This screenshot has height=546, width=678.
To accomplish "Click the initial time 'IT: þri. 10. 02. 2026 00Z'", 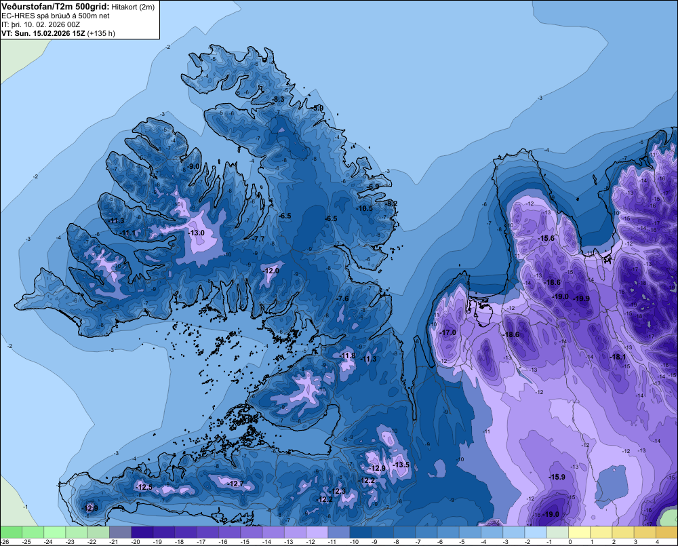I will click(41, 24).
